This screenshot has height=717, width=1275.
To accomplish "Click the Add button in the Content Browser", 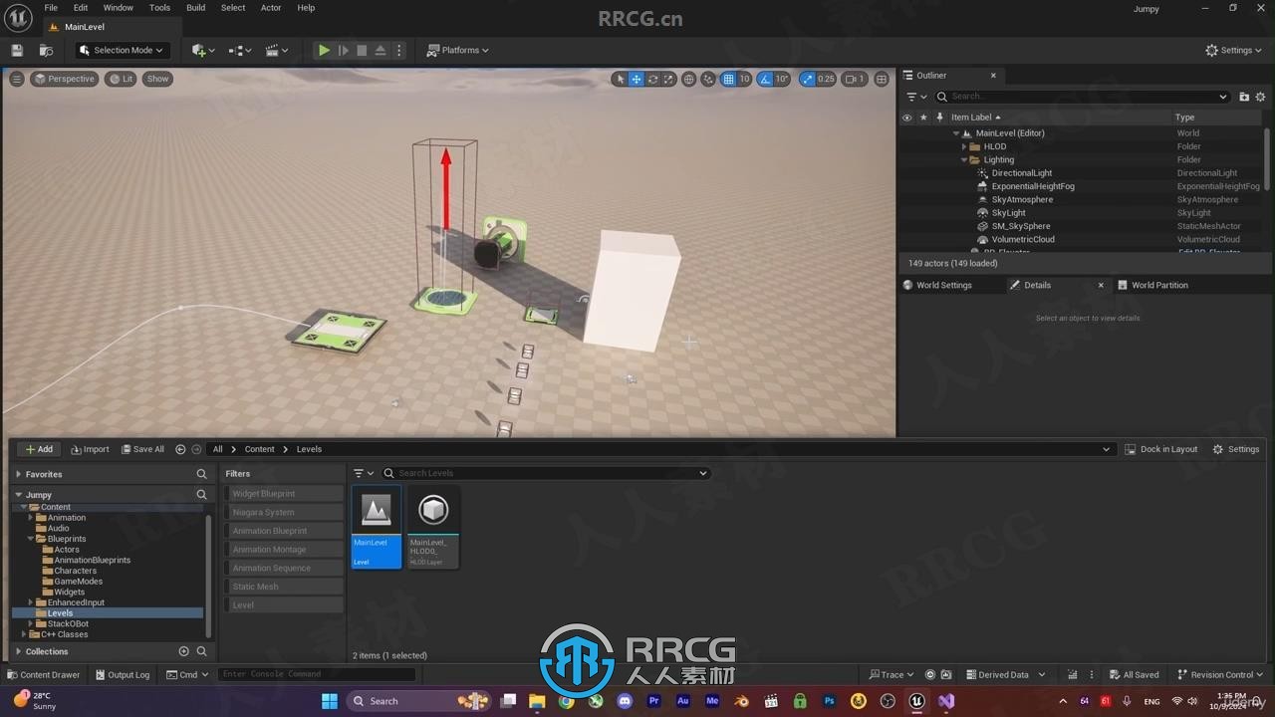I will click(38, 449).
